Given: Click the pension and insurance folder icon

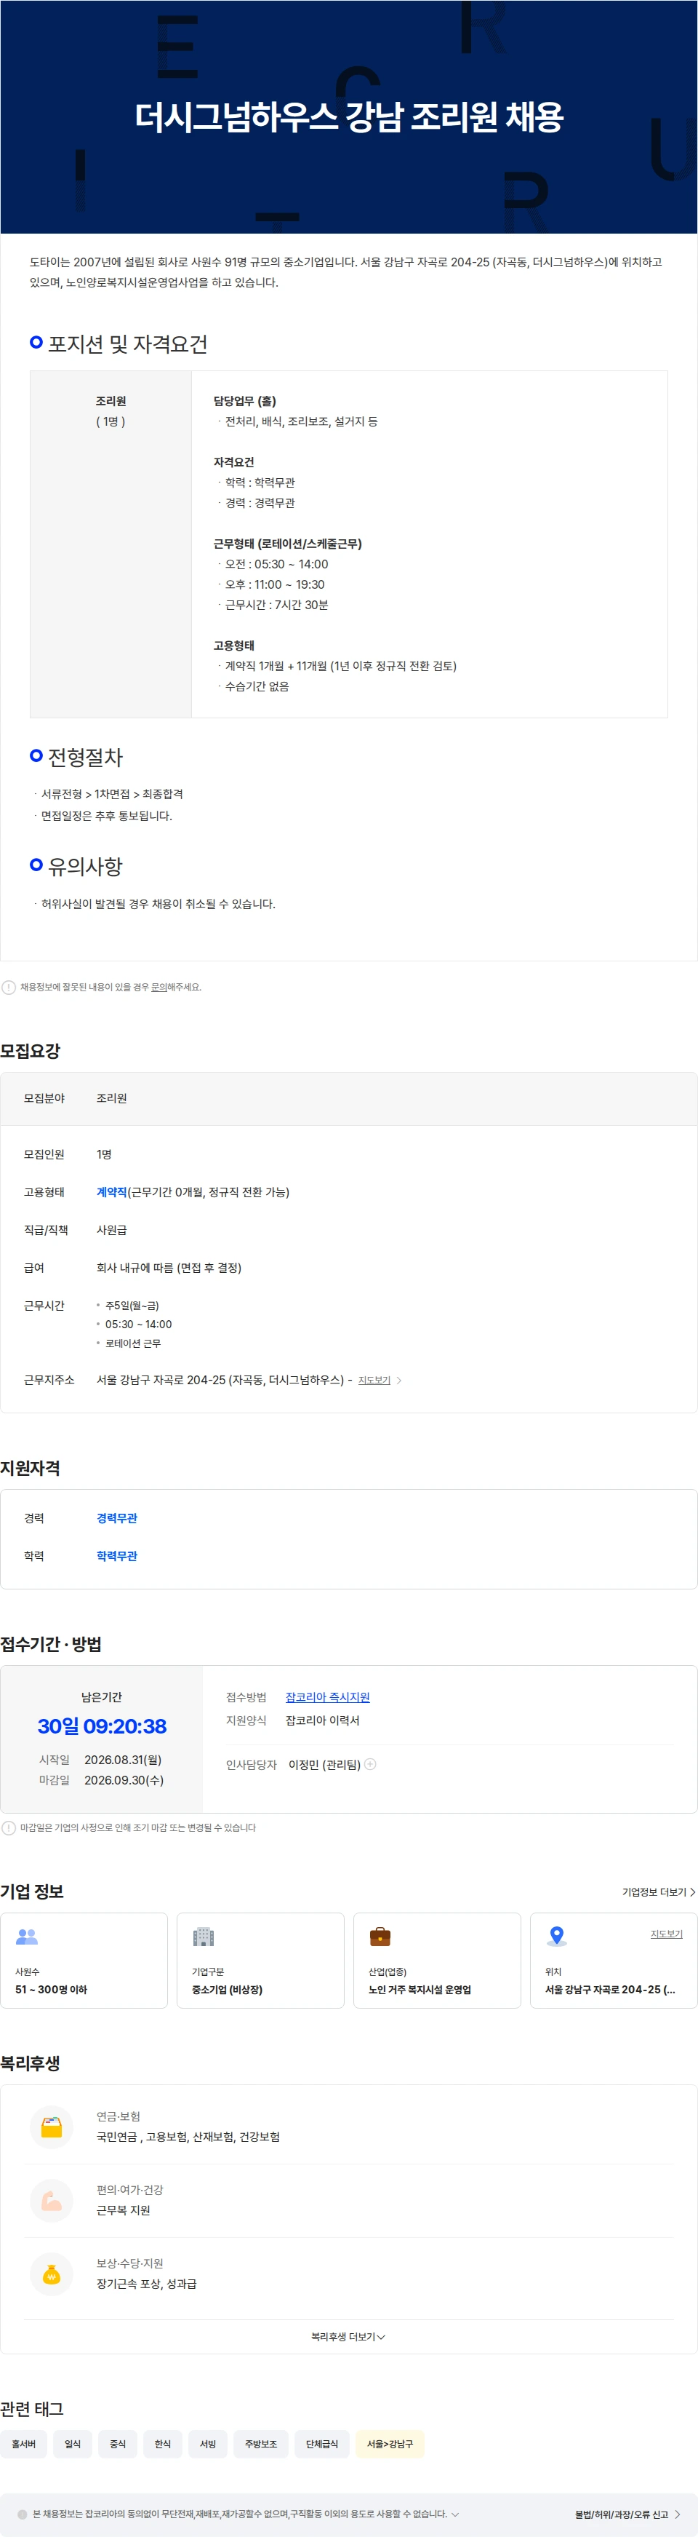Looking at the screenshot, I should 51,2127.
